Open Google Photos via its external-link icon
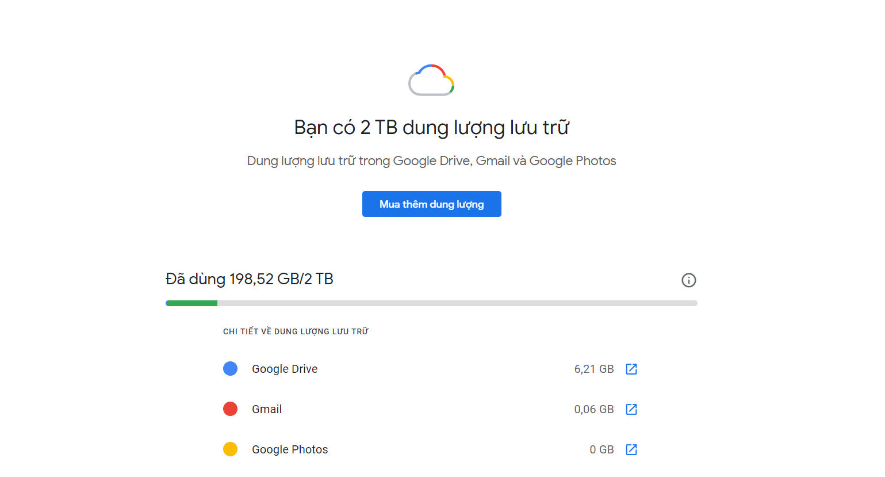This screenshot has width=885, height=477. point(631,449)
